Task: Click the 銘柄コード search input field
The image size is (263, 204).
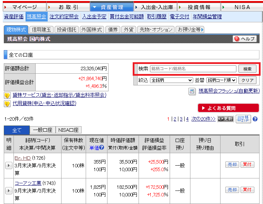Action: point(193,69)
